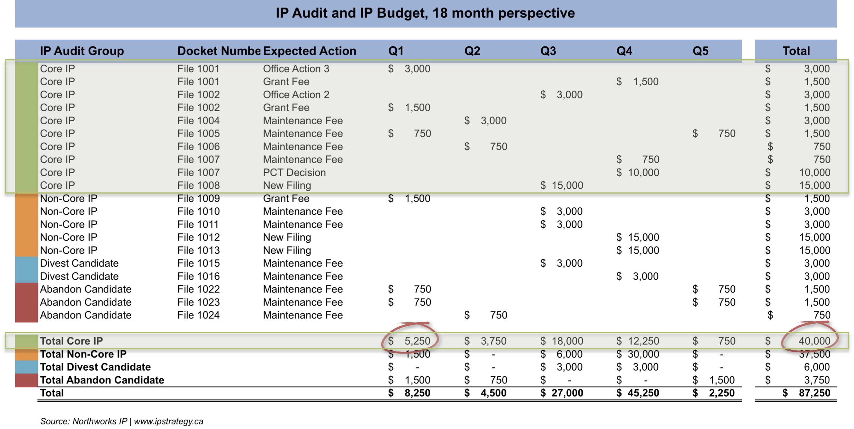Image resolution: width=854 pixels, height=429 pixels.
Task: Click the Total Core IP total value 40,000
Action: click(814, 341)
